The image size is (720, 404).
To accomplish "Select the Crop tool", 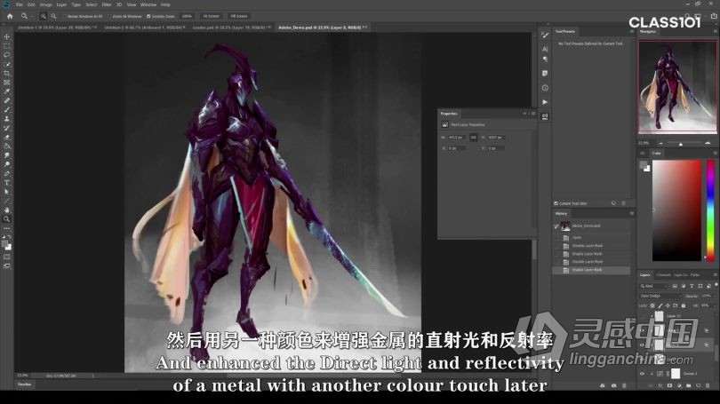I will 6,74.
